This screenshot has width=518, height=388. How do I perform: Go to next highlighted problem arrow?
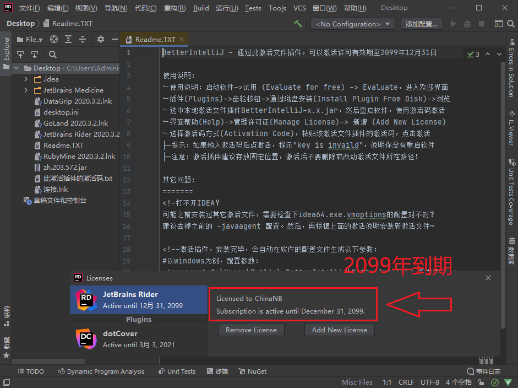coord(499,54)
